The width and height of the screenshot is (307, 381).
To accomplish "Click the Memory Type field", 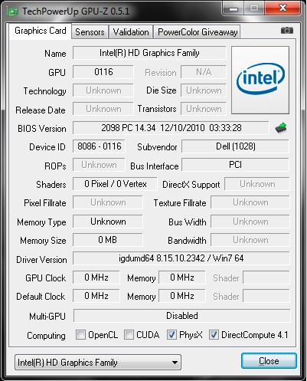I will 108,222.
